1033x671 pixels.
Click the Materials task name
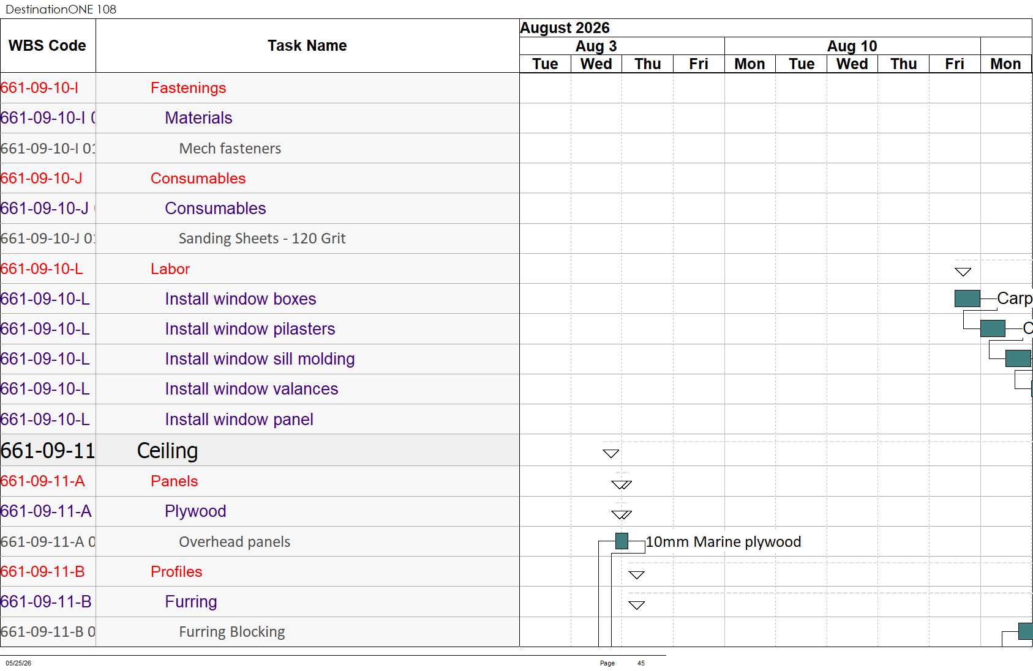[198, 118]
